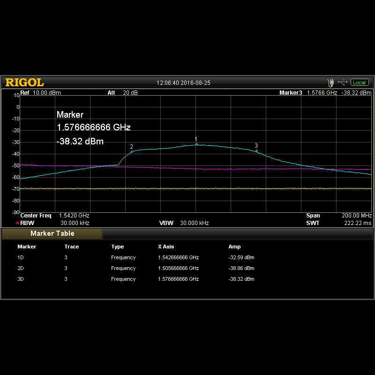
Task: Click the RIGOL logo
Action: [x=24, y=82]
